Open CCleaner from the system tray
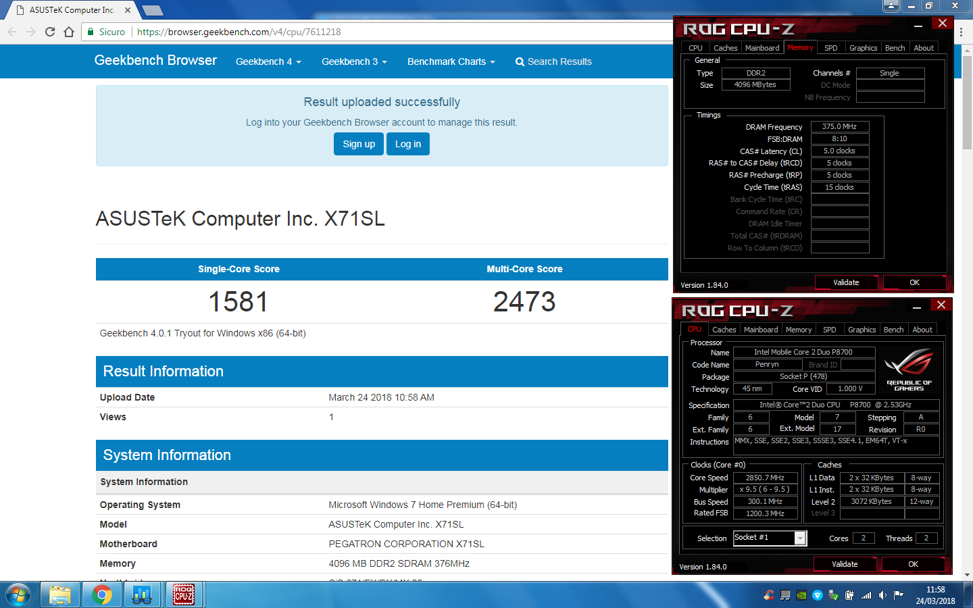Screen dimensions: 973x608 click(x=769, y=595)
